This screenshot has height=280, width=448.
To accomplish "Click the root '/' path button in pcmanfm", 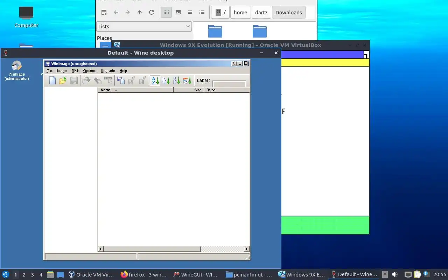I will [x=220, y=12].
